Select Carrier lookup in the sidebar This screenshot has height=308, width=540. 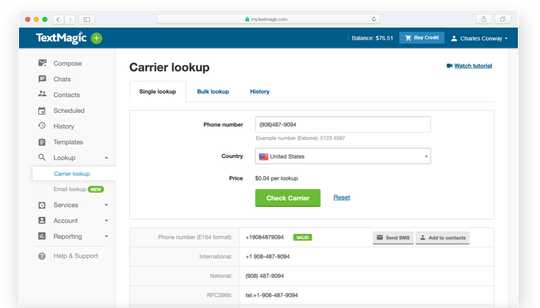pos(72,173)
